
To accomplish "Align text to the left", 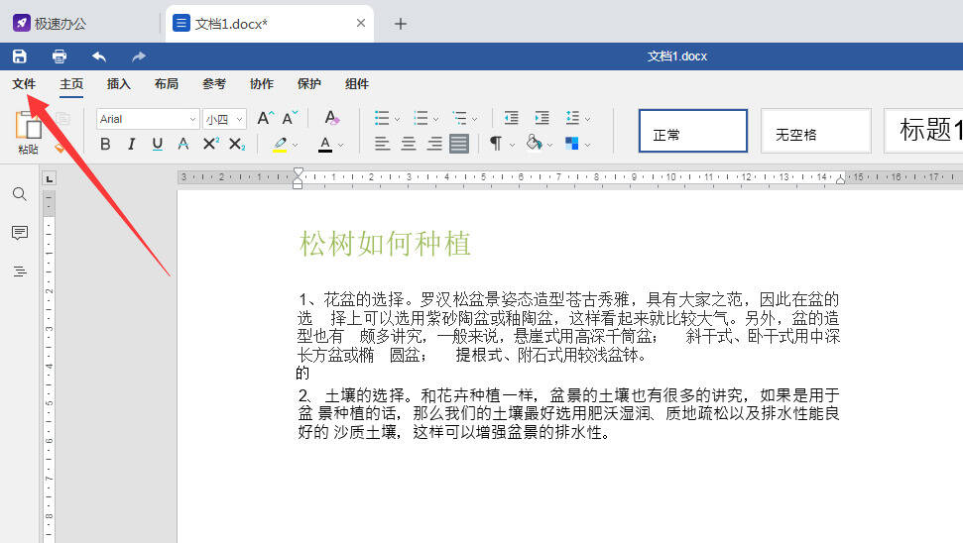I will pos(382,145).
